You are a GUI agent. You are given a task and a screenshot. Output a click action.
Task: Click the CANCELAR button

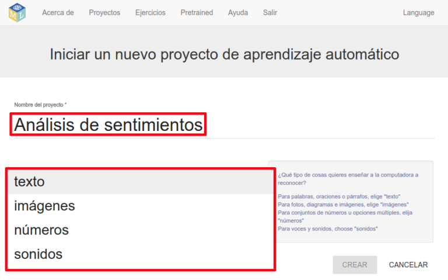click(x=408, y=265)
